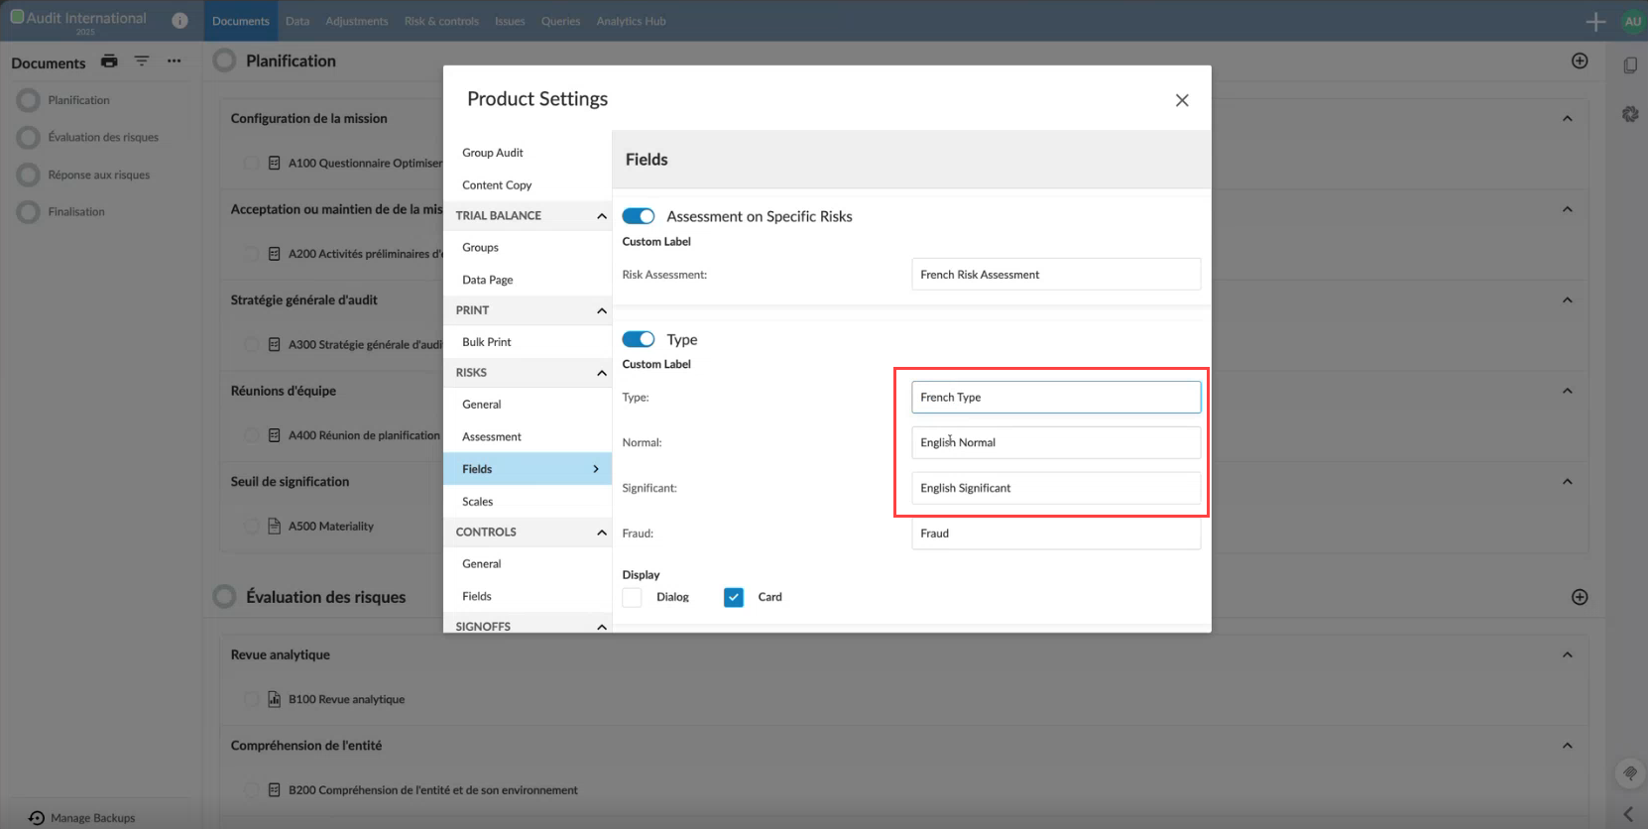This screenshot has height=829, width=1648.
Task: Go to the Queries tab
Action: tap(560, 21)
